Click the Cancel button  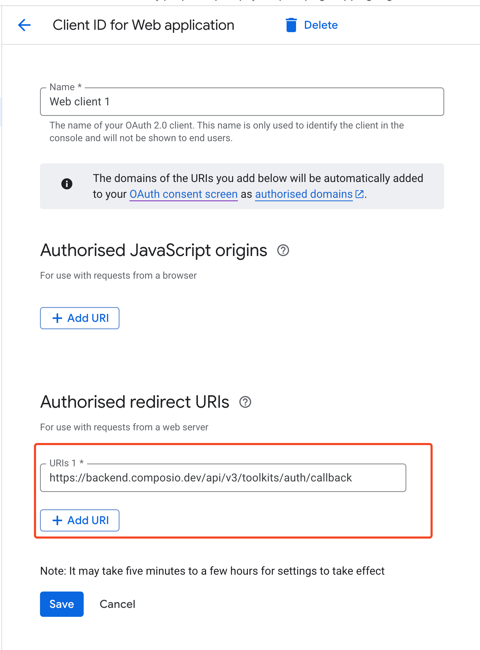coord(117,604)
